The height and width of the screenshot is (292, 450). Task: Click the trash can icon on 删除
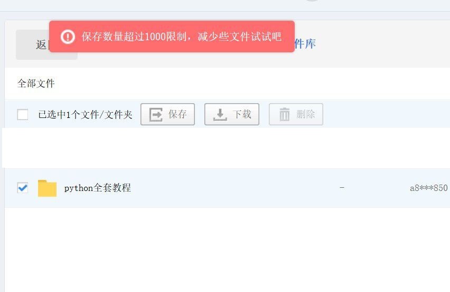[x=284, y=114]
